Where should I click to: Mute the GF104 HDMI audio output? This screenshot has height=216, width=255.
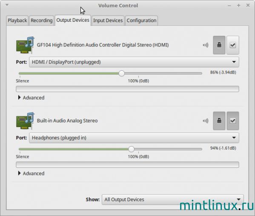point(206,45)
